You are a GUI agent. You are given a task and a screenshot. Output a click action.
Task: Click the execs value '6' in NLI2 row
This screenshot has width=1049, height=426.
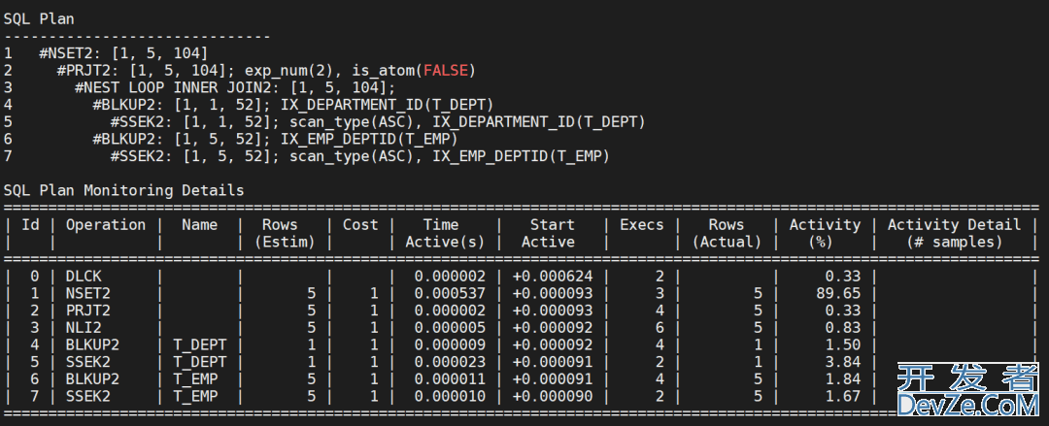point(659,328)
